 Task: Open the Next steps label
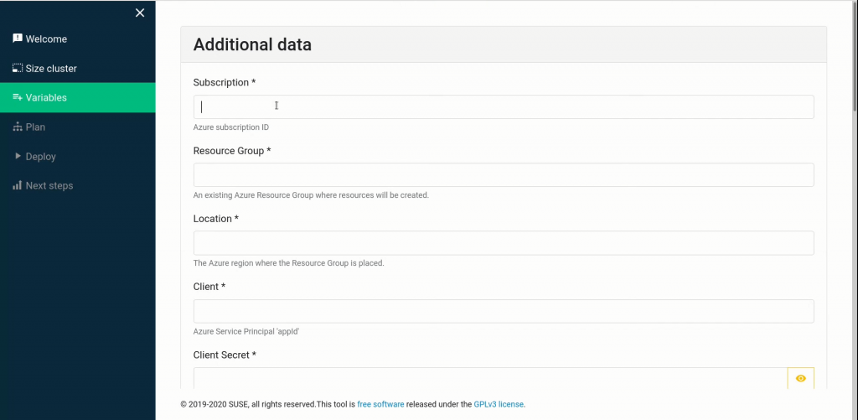pyautogui.click(x=49, y=185)
